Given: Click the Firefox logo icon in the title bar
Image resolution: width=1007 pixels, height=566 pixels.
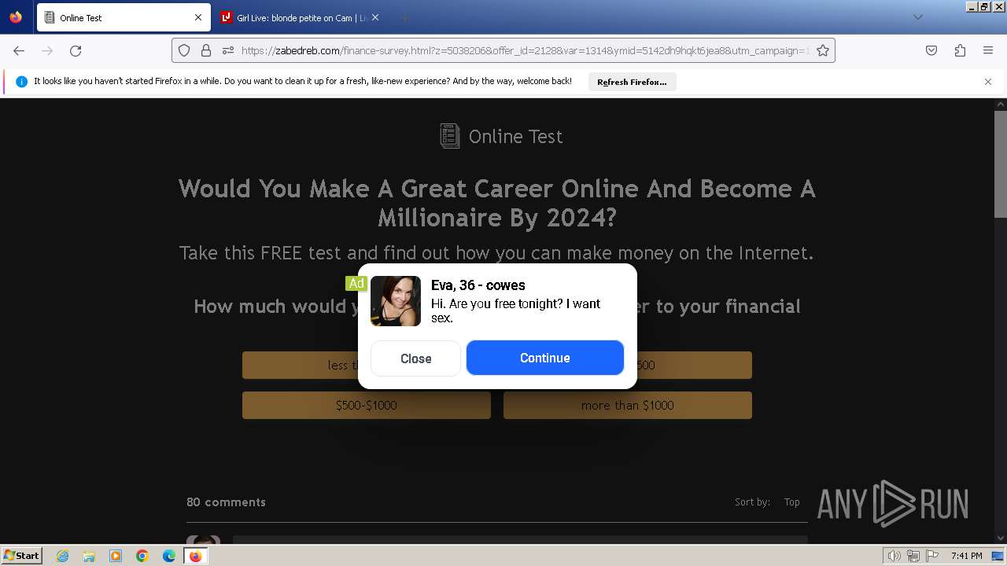Looking at the screenshot, I should tap(16, 17).
